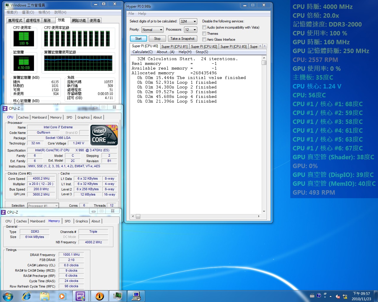Open Stop(S) menu in Super PI

pyautogui.click(x=202, y=52)
